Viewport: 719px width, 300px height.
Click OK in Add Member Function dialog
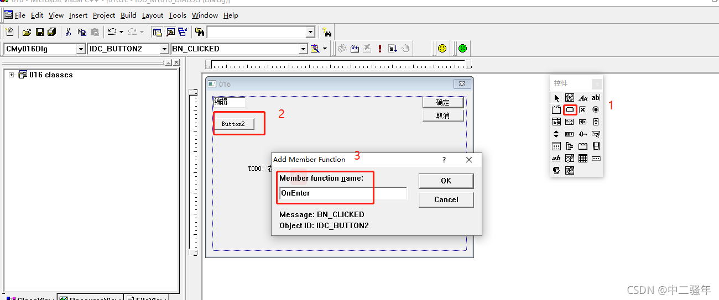point(446,181)
